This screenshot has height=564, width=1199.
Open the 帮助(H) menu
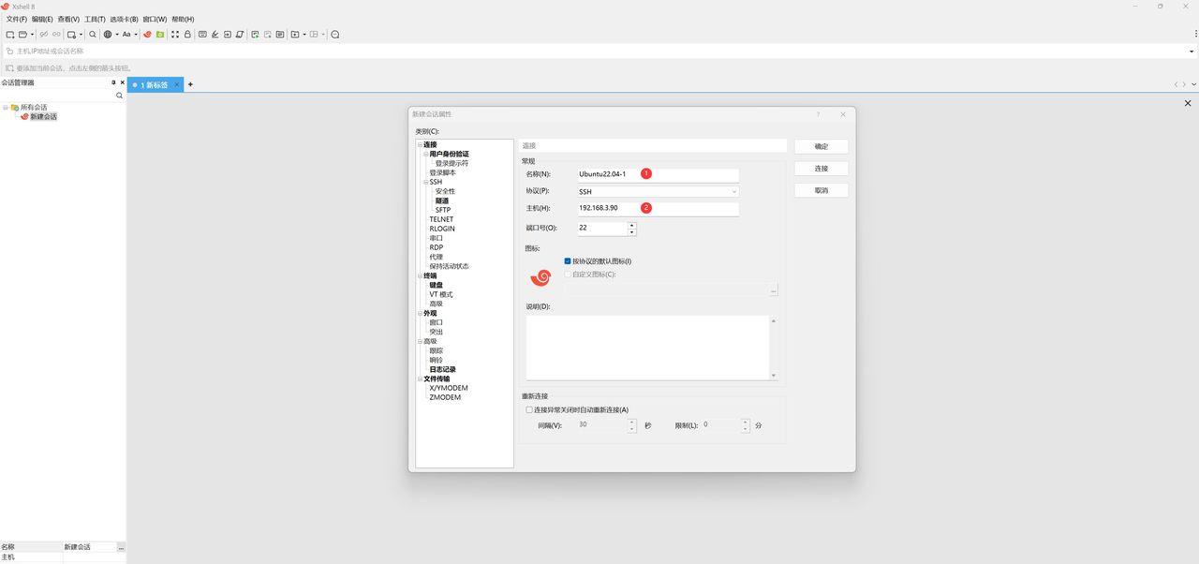[x=183, y=19]
